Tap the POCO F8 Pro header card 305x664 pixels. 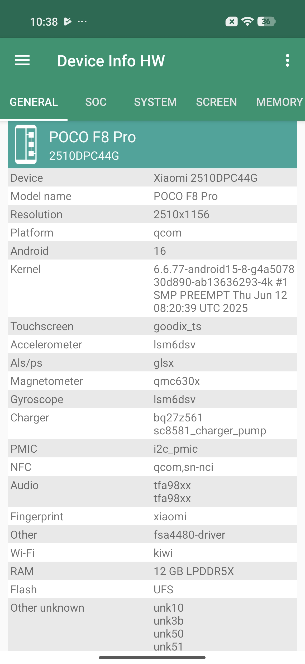[152, 144]
